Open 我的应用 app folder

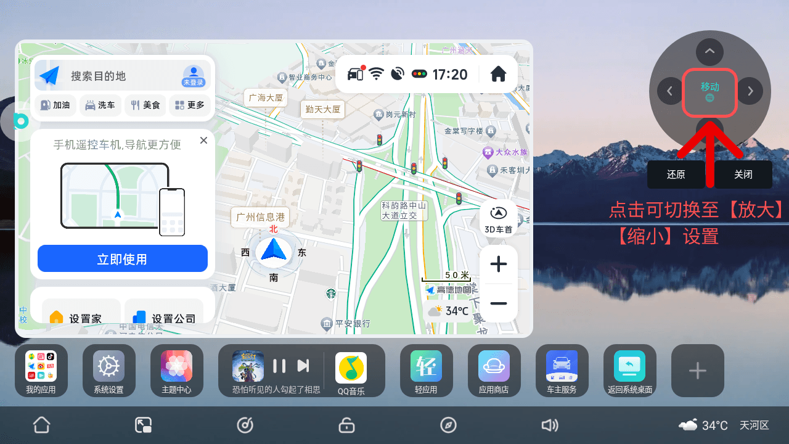click(x=41, y=371)
